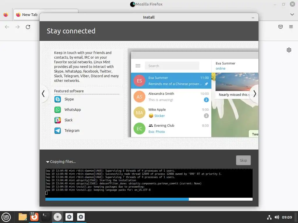The height and width of the screenshot is (223, 298).
Task: Click the installer log terminal output
Action: [x=149, y=183]
